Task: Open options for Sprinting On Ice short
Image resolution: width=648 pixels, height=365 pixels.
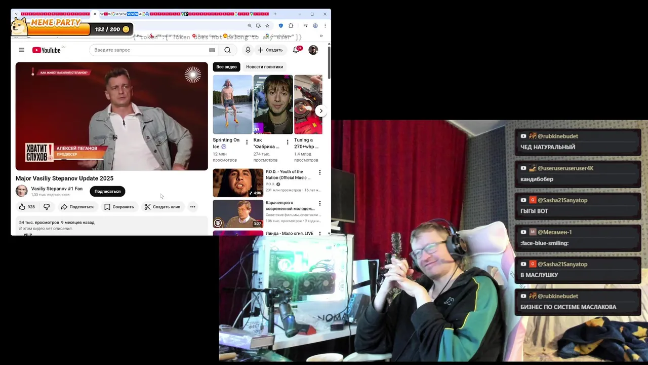Action: pos(247,142)
